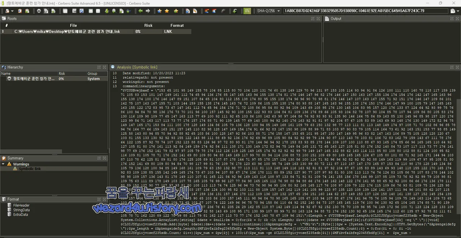
Task: Click the hash tool icon in toolbar
Action: tap(223, 11)
